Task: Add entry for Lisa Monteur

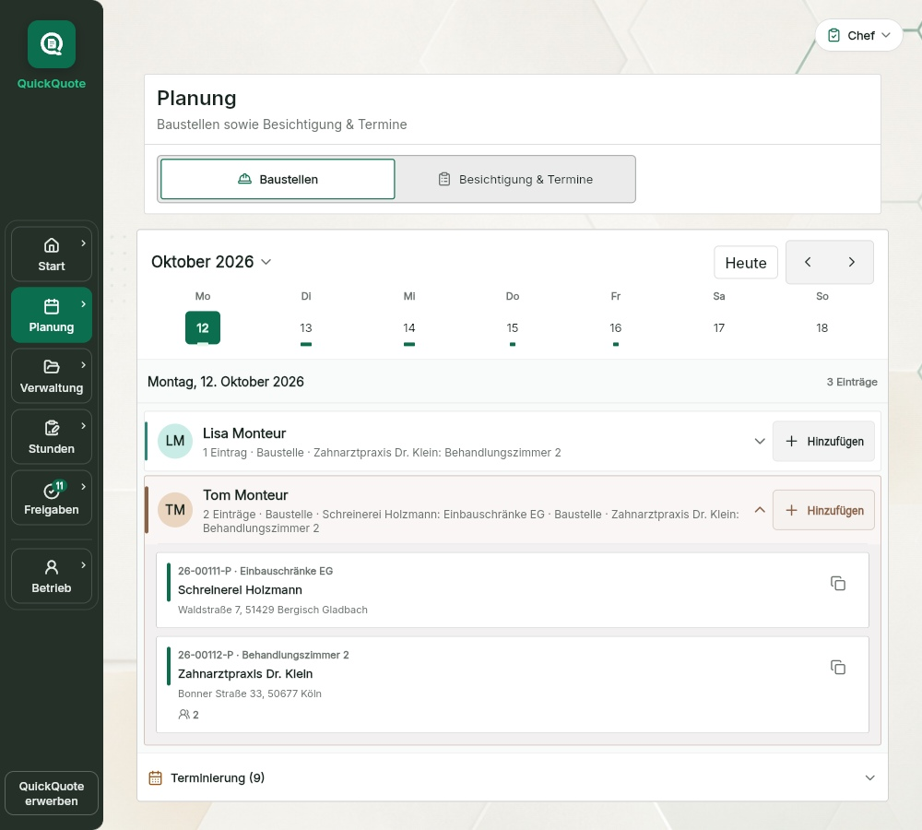Action: tap(823, 441)
